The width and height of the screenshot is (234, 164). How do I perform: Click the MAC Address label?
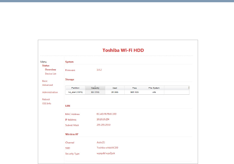(x=72, y=114)
